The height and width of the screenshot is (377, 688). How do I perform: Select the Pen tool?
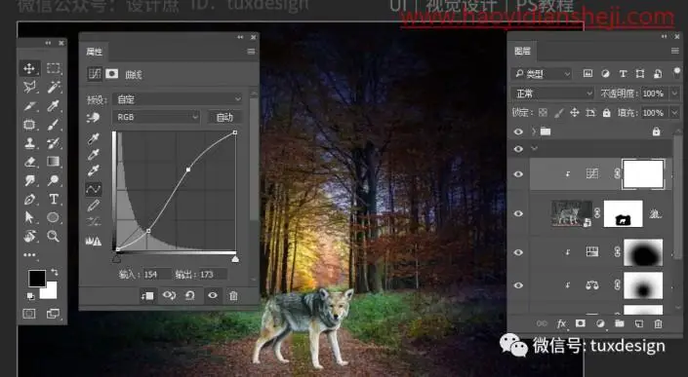coord(29,200)
